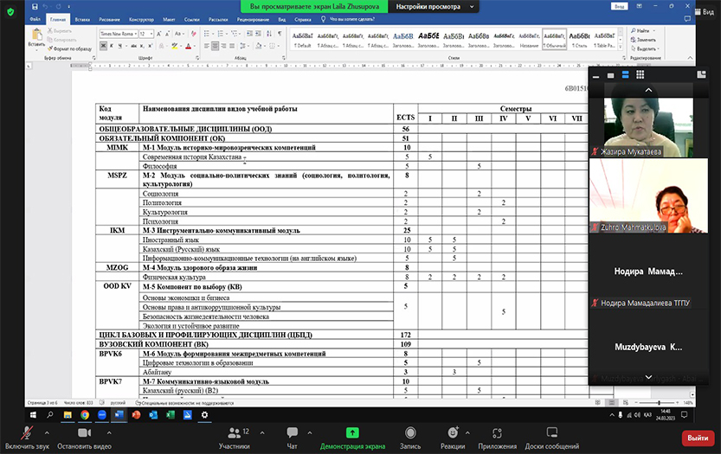Viewport: 721px width, 454px height.
Task: Leave the meeting with Выйти button
Action: [698, 438]
